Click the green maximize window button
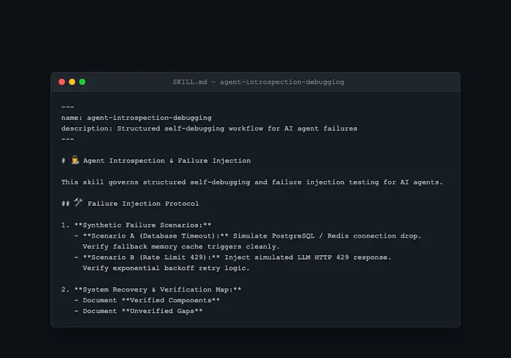 coord(82,82)
